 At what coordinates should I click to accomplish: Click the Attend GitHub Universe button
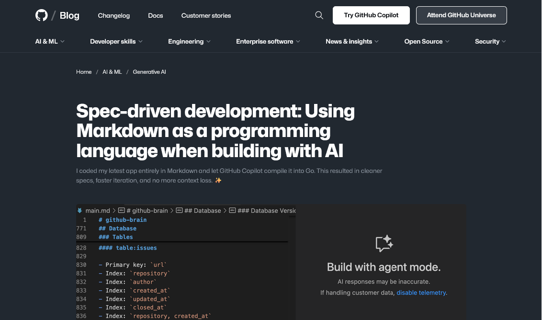(461, 15)
